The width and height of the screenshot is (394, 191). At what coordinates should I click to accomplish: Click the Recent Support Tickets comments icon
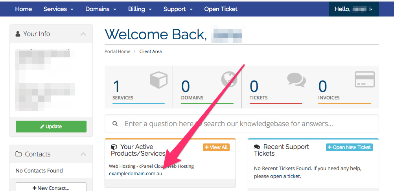tap(257, 147)
